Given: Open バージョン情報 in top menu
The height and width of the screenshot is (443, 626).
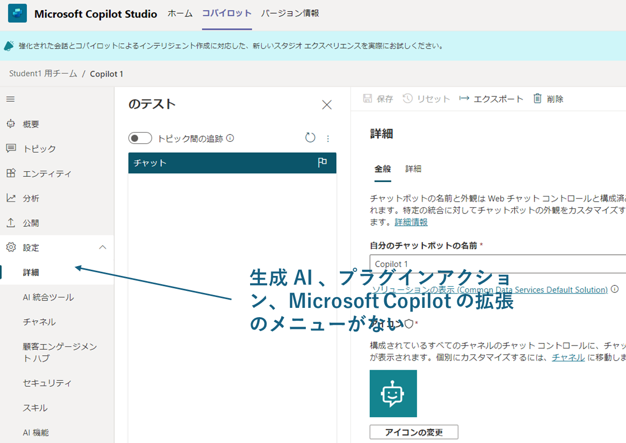Looking at the screenshot, I should (x=290, y=13).
